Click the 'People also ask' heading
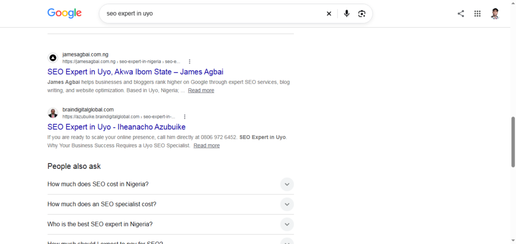 pyautogui.click(x=74, y=166)
